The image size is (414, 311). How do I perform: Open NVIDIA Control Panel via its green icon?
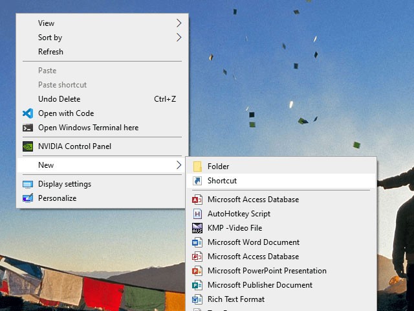coord(28,146)
